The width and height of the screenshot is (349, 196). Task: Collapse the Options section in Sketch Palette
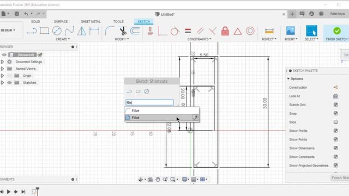pyautogui.click(x=288, y=78)
